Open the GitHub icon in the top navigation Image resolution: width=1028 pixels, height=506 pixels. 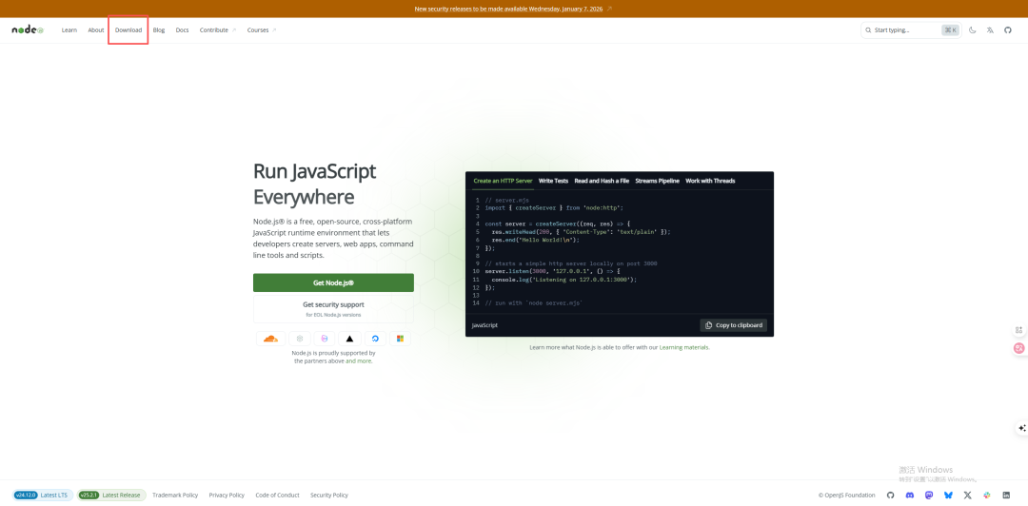point(1008,29)
